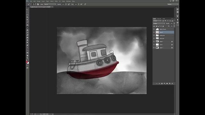Create a new group in the Layers panel
Image resolution: width=205 pixels, height=115 pixels.
pyautogui.click(x=167, y=83)
